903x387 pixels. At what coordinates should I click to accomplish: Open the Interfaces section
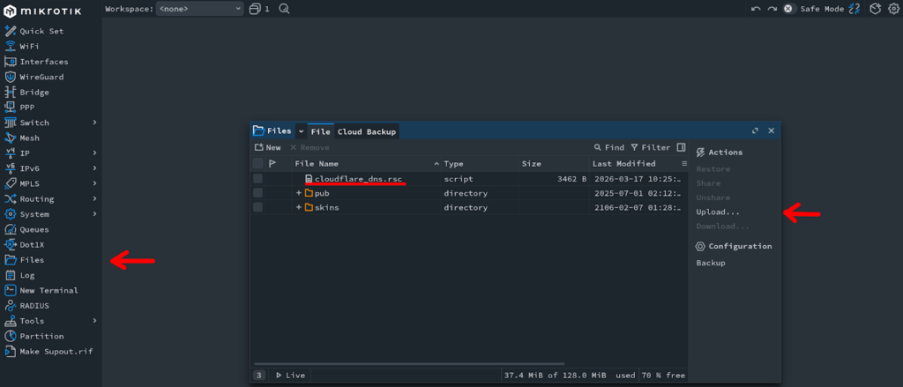[x=43, y=62]
